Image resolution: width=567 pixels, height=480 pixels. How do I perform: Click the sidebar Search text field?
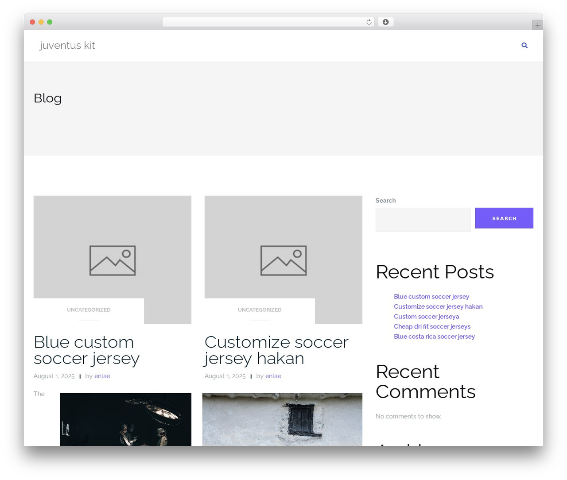click(x=423, y=220)
